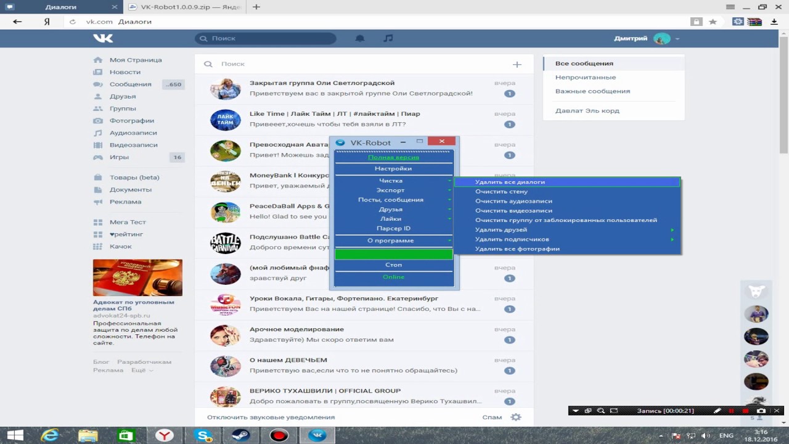Click Отключить звуковые уведомления link
The image size is (789, 444).
coord(271,417)
